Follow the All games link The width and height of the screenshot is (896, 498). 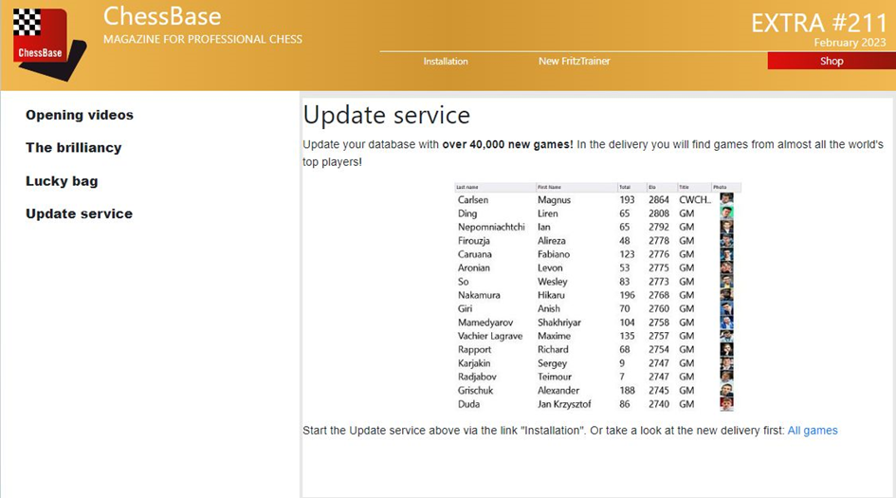(x=812, y=431)
